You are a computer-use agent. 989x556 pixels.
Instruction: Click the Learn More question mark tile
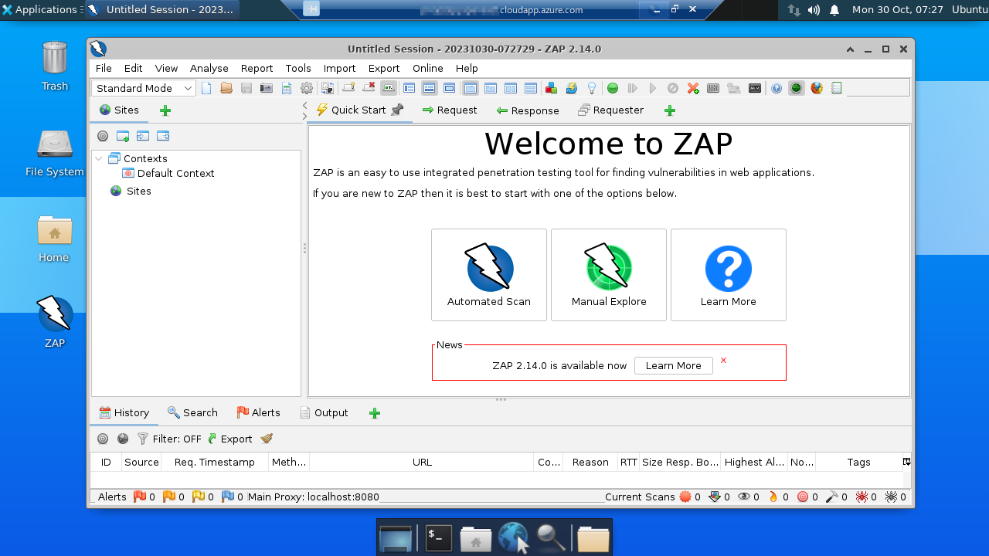729,275
